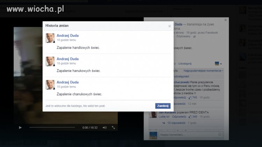The height and width of the screenshot is (147, 262).
Task: Click the video time 0:06 / 18:32
Action: pyautogui.click(x=90, y=128)
